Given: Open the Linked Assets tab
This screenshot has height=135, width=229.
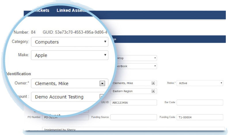Looking at the screenshot, I should (x=71, y=10).
